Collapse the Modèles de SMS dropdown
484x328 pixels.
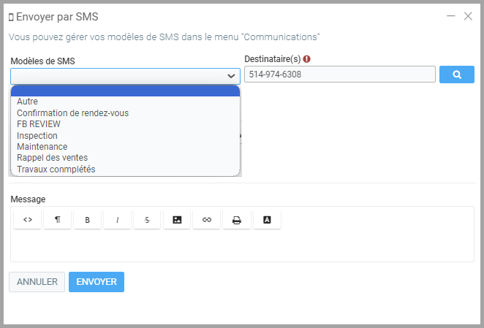pos(231,75)
